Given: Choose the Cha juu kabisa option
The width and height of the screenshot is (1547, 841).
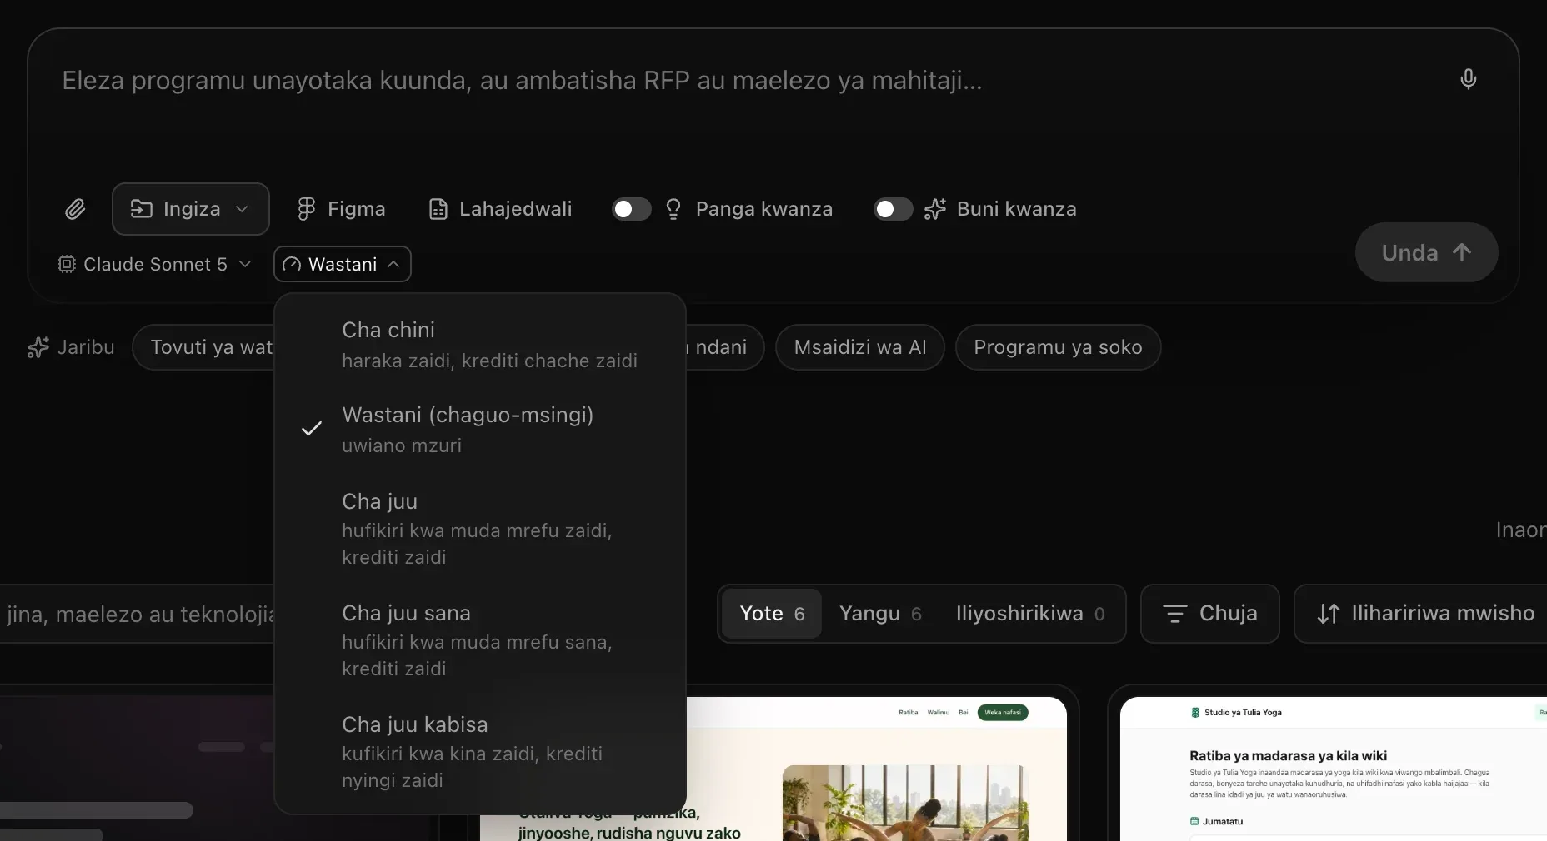Looking at the screenshot, I should coord(480,751).
